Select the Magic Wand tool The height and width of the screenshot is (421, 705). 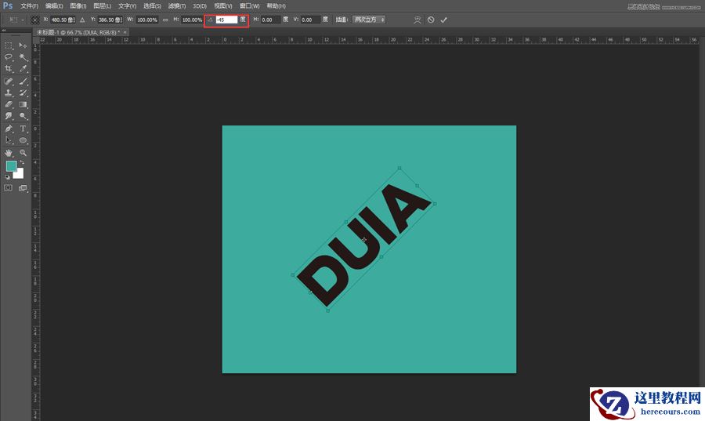(23, 57)
